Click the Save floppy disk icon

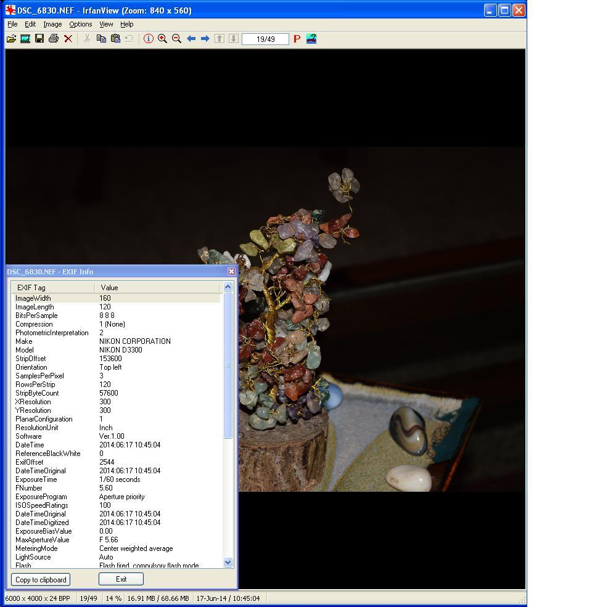click(39, 39)
